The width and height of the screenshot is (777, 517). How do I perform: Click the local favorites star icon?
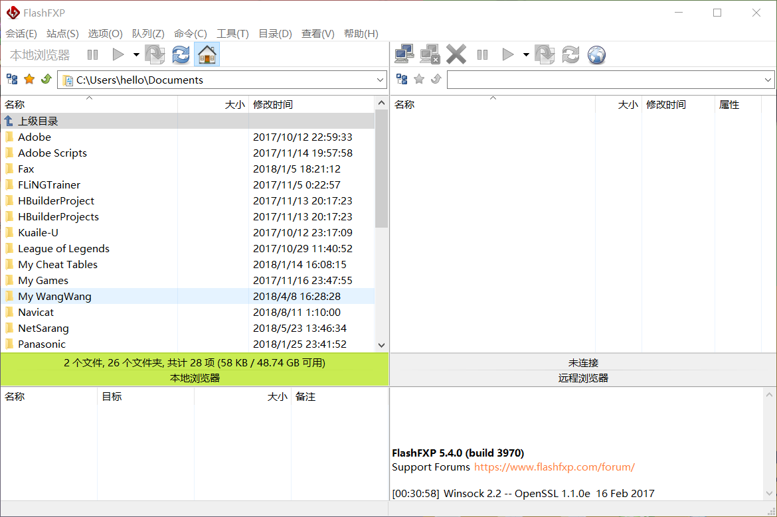point(29,79)
